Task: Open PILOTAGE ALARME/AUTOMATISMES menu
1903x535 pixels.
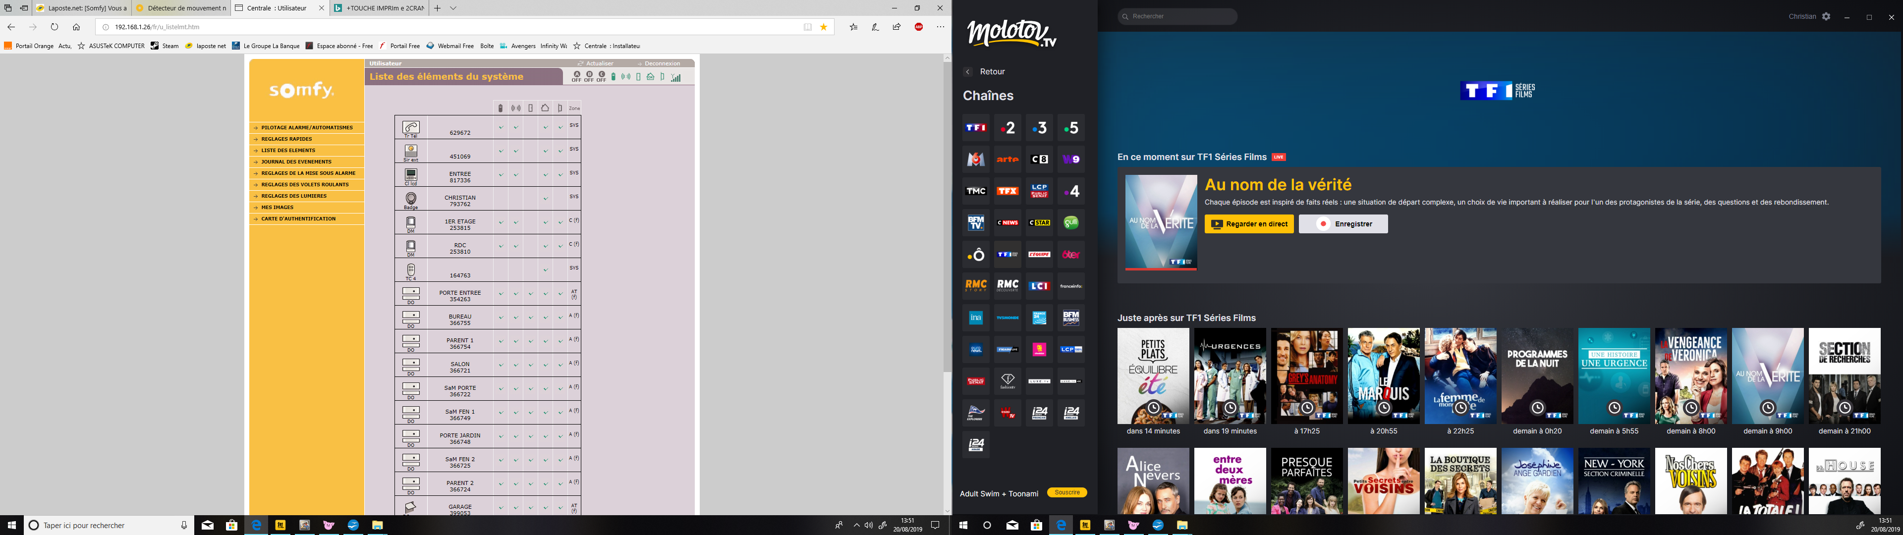Action: [307, 127]
